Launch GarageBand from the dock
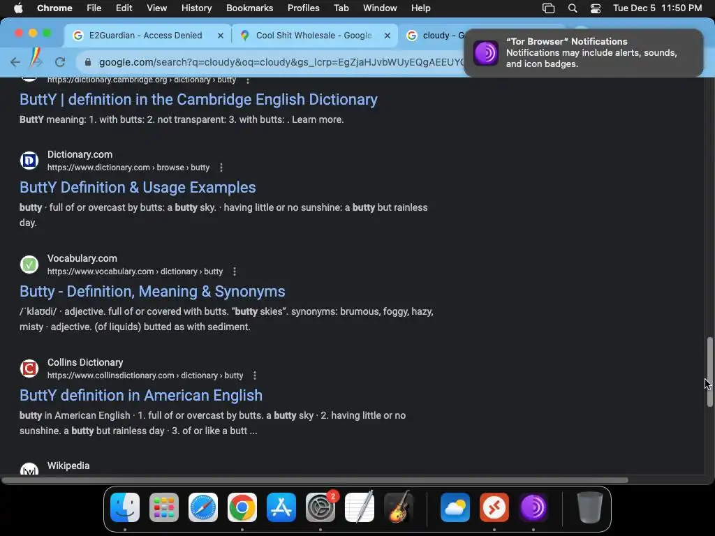The image size is (715, 536). tap(399, 507)
